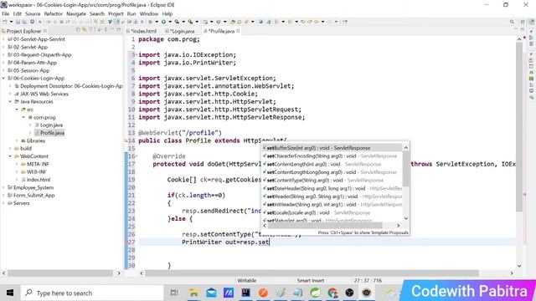Click the Run green play toolbar icon

click(163, 22)
